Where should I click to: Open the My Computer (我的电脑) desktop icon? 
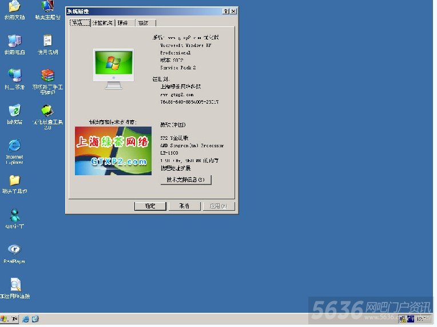(x=14, y=45)
